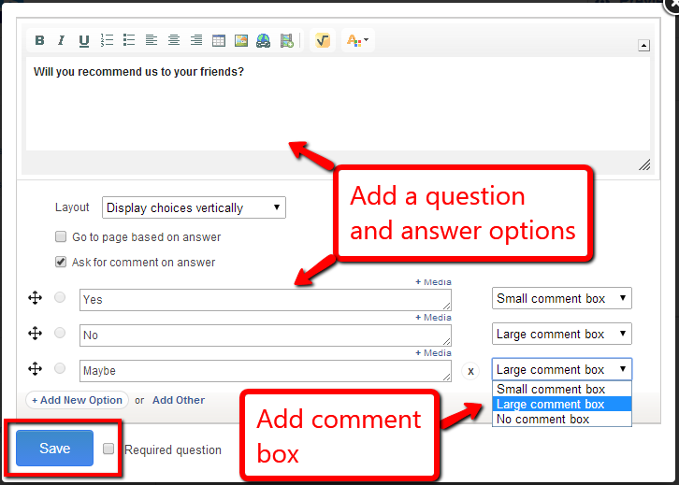Insert a hyperlink with the link icon
Image resolution: width=679 pixels, height=485 pixels.
point(264,40)
